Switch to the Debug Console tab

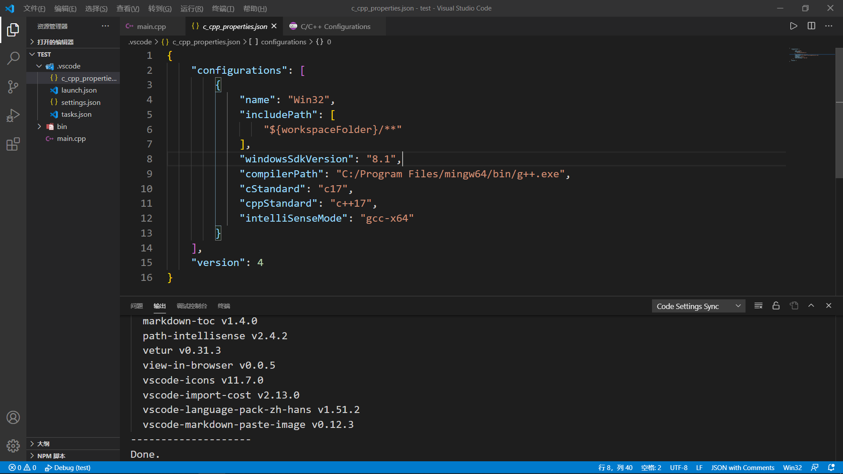(x=192, y=306)
